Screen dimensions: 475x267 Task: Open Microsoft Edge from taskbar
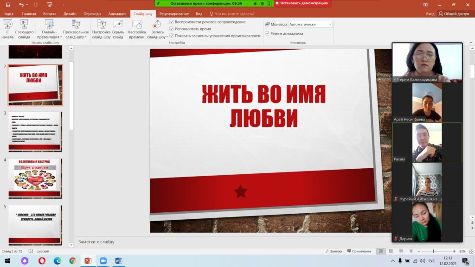tap(57, 261)
